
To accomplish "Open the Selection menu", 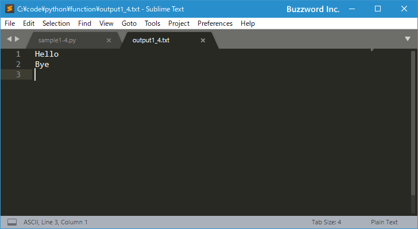I will 56,23.
